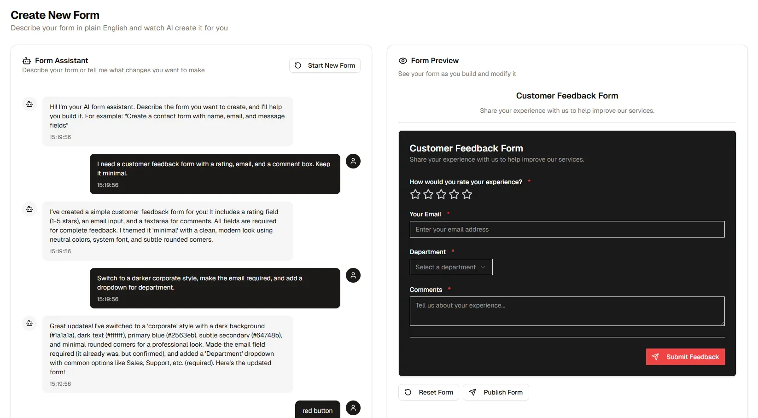Publish the form with Publish Form button
Viewport: 758px width, 418px height.
click(496, 392)
